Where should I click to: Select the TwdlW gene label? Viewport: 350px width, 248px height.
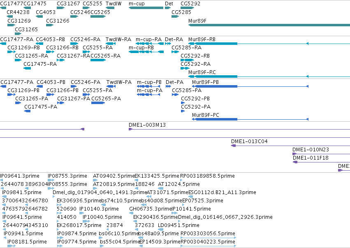tap(114, 4)
